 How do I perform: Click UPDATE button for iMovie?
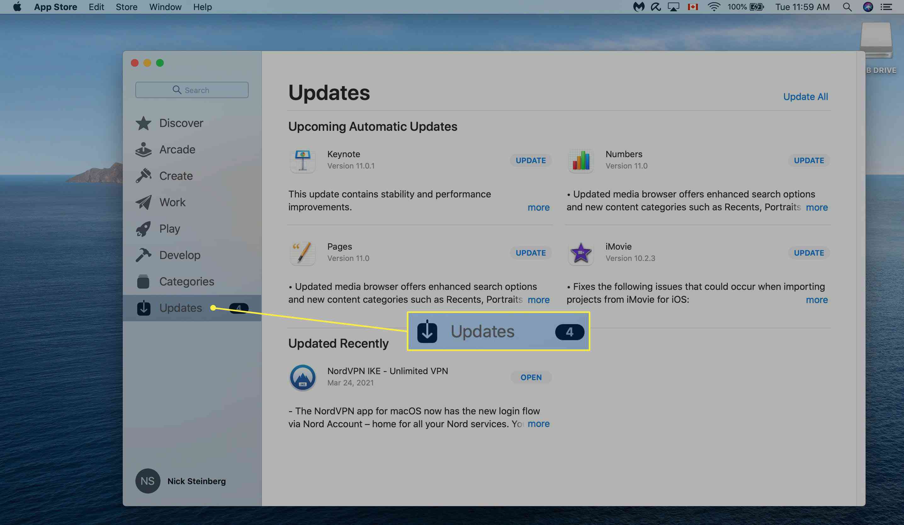point(809,252)
